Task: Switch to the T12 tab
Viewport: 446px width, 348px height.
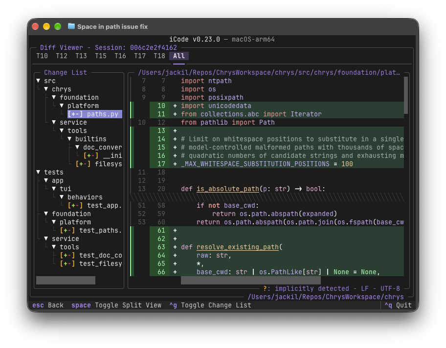Action: click(62, 56)
